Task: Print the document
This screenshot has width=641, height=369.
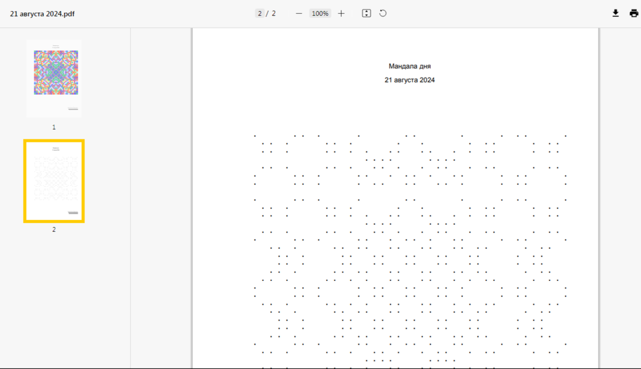Action: tap(634, 13)
